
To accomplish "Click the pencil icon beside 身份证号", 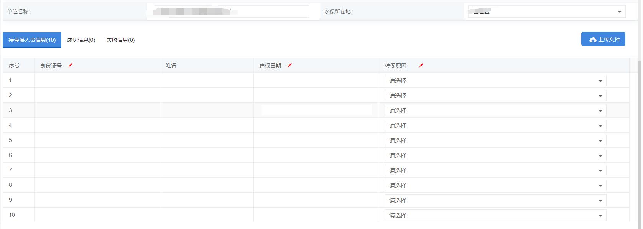I will [x=71, y=65].
